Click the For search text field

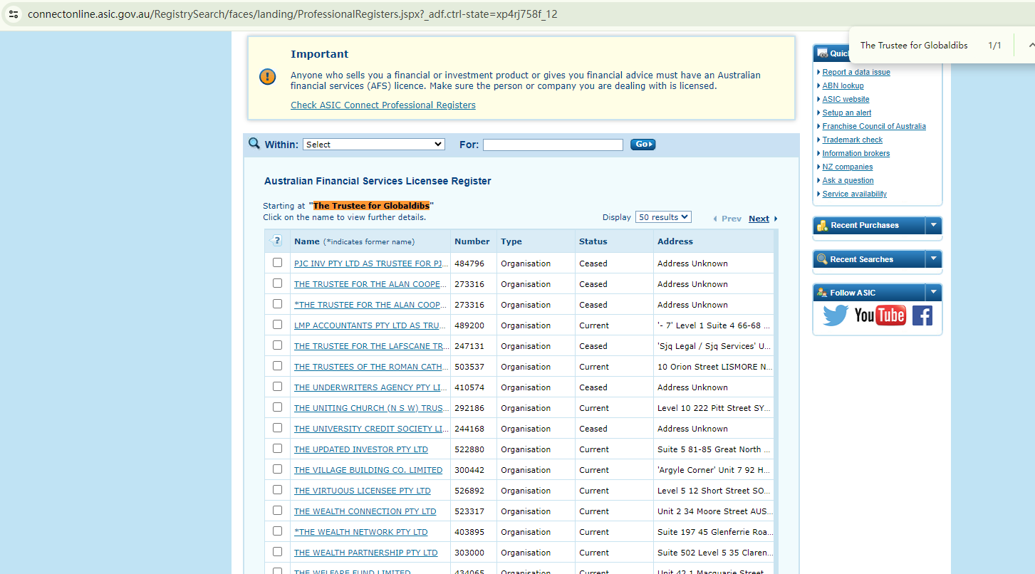553,145
